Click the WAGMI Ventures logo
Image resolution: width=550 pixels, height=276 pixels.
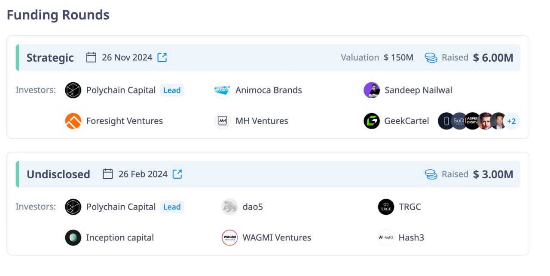230,238
